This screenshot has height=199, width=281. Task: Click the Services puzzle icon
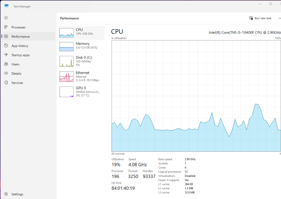(6, 83)
